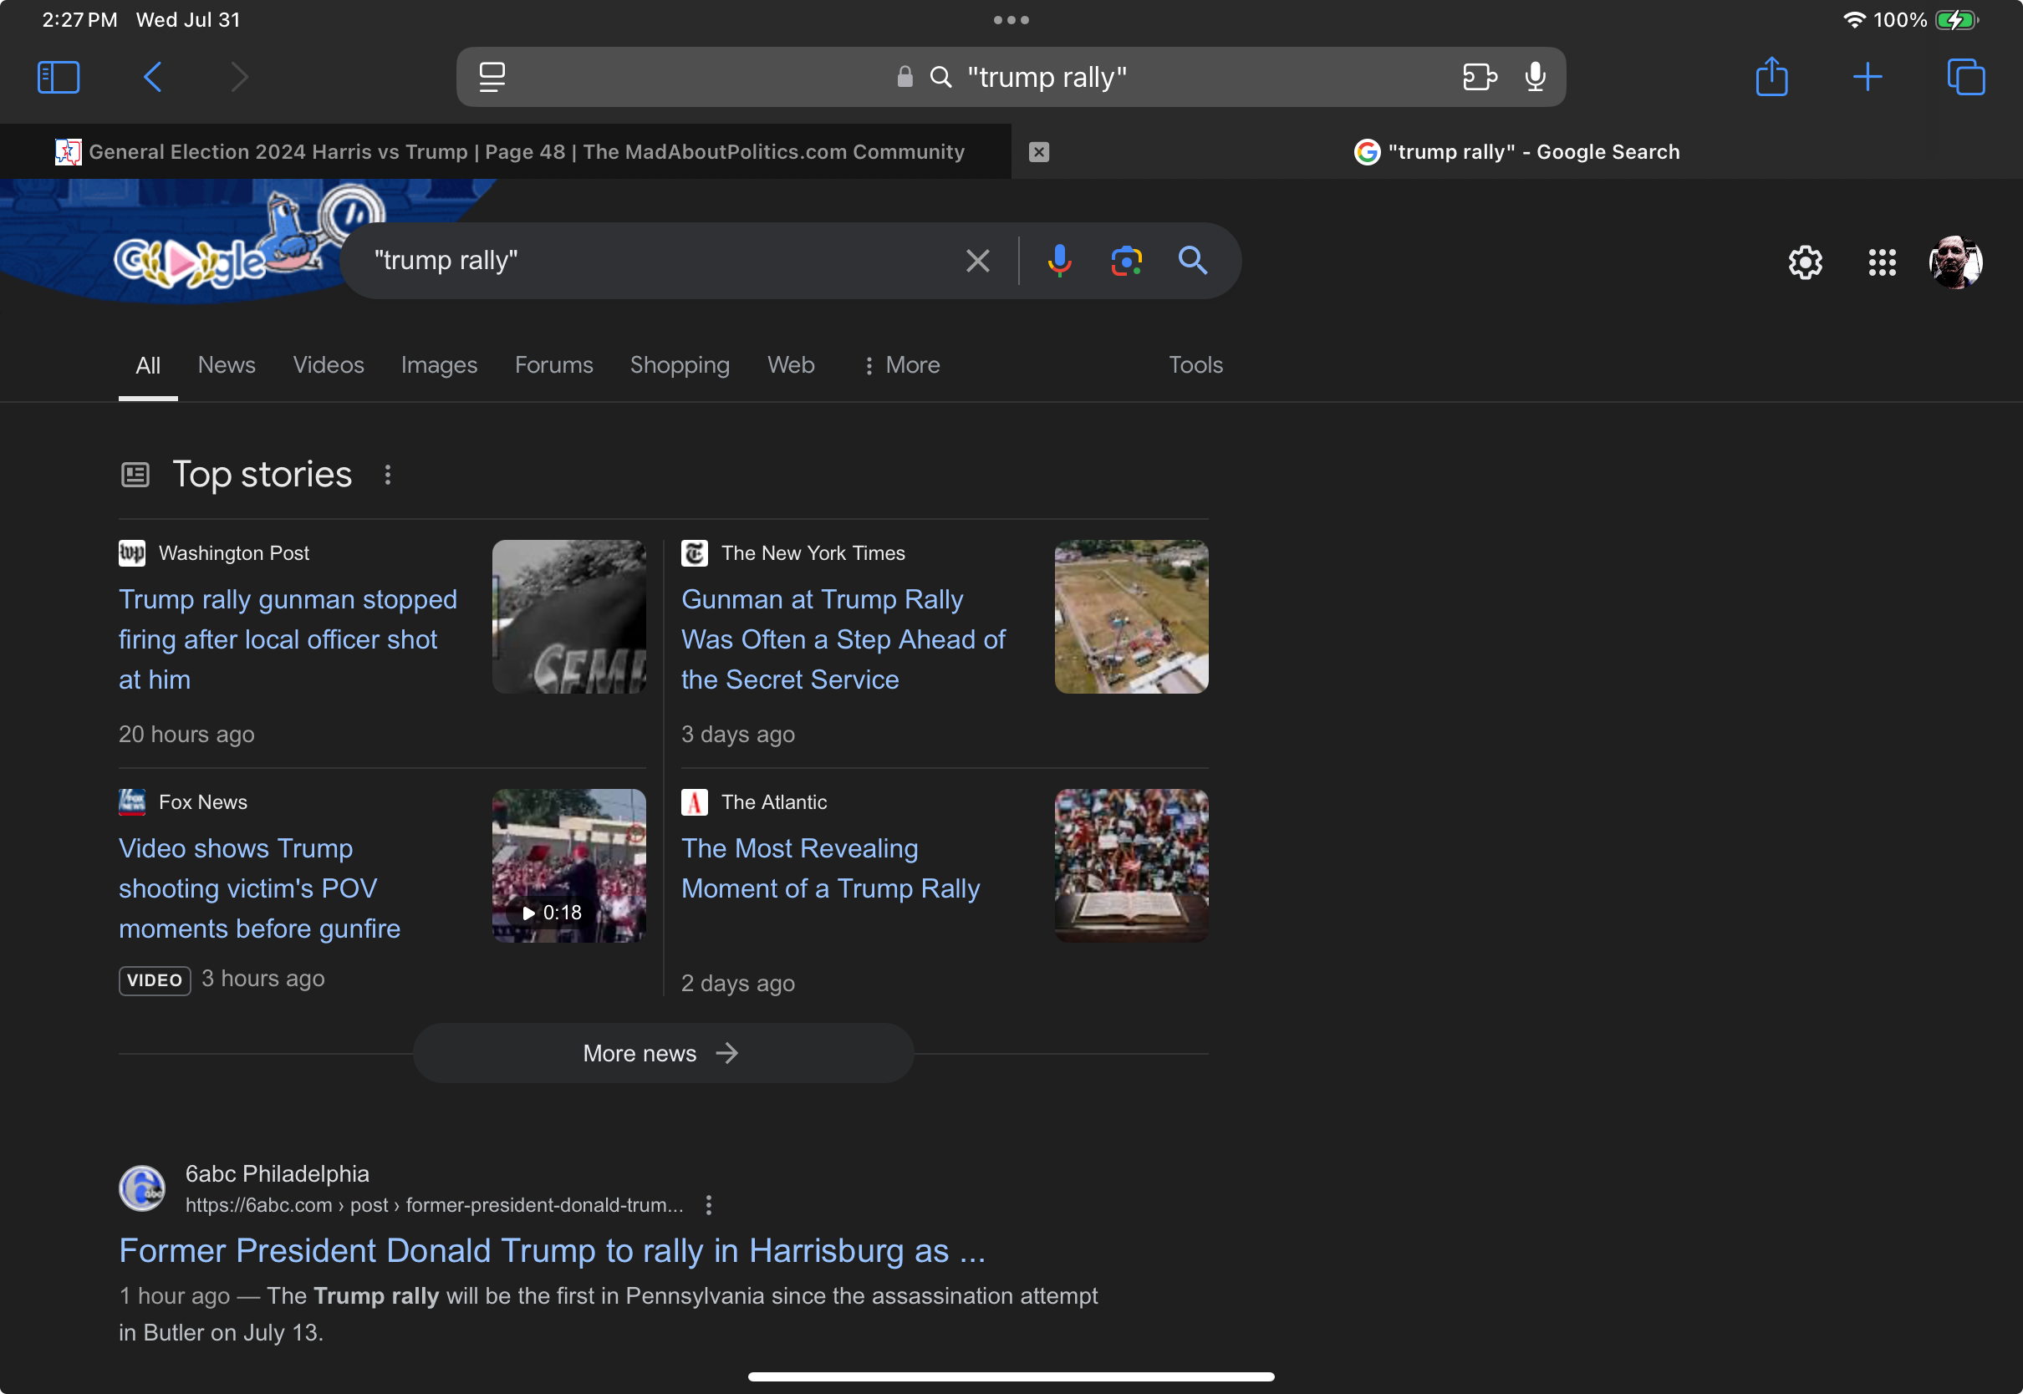Play the 0:18 Fox News video thumbnail
Image resolution: width=2023 pixels, height=1394 pixels.
pyautogui.click(x=568, y=866)
